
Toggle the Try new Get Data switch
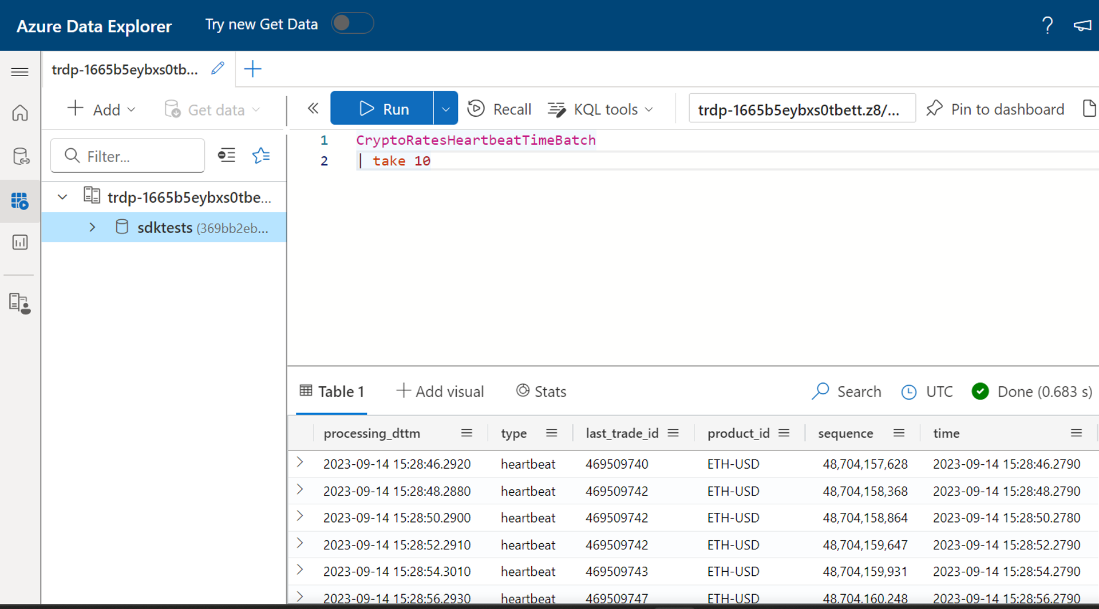coord(352,23)
